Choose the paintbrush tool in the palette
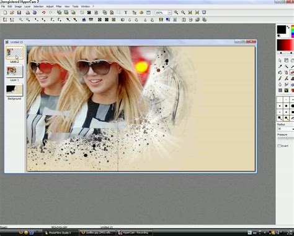 point(280,78)
